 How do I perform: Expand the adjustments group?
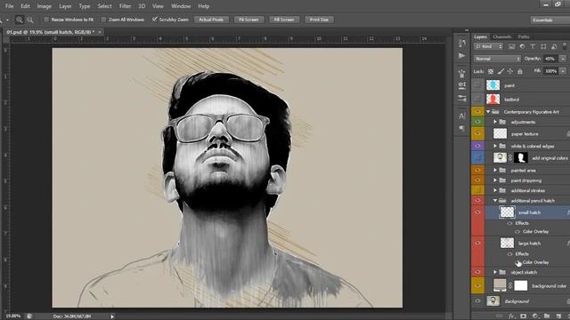point(495,122)
